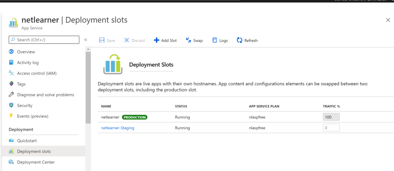Close the Deployment slots blade
Viewport: 394px width, 171px height.
click(x=388, y=20)
